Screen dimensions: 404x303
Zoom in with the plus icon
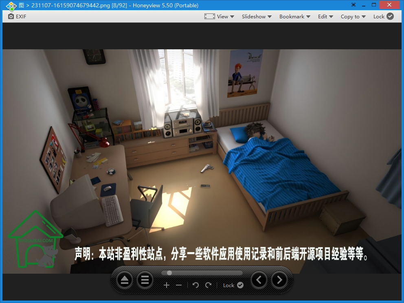tap(167, 285)
